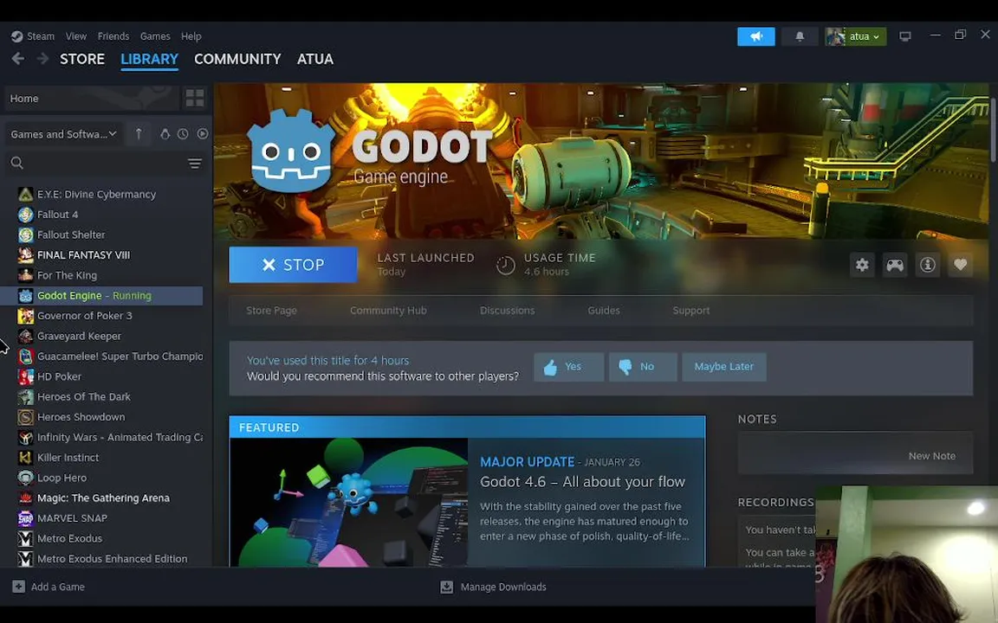This screenshot has width=998, height=623.
Task: Toggle the Linux penguin compatibility filter
Action: pyautogui.click(x=165, y=134)
